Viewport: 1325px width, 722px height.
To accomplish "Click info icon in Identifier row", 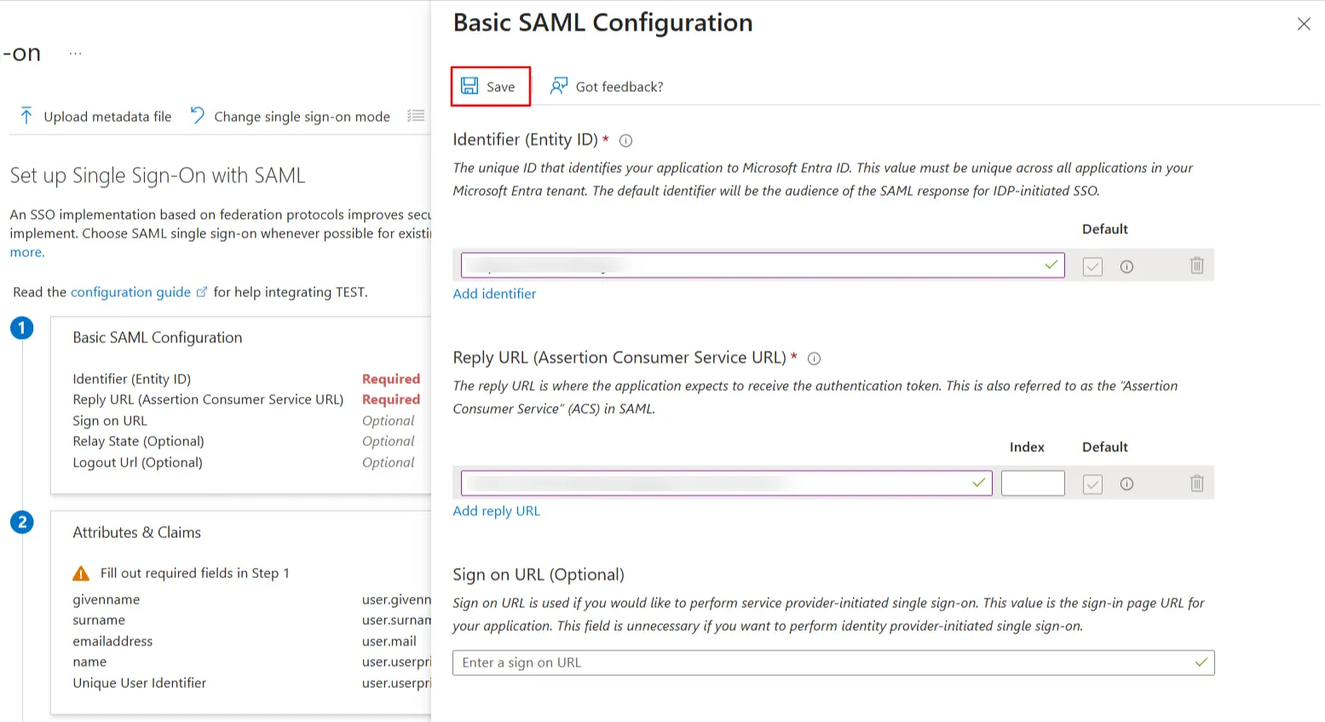I will coord(1126,266).
